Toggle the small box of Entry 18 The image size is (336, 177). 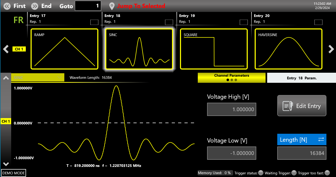click(x=169, y=22)
